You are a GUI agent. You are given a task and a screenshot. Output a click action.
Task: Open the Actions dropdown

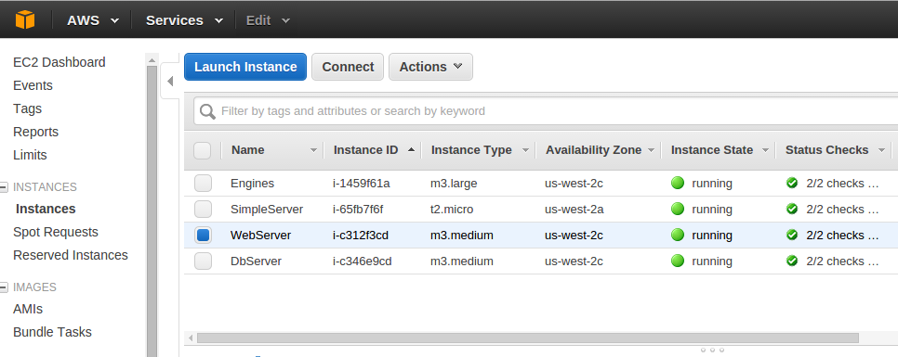(x=430, y=67)
